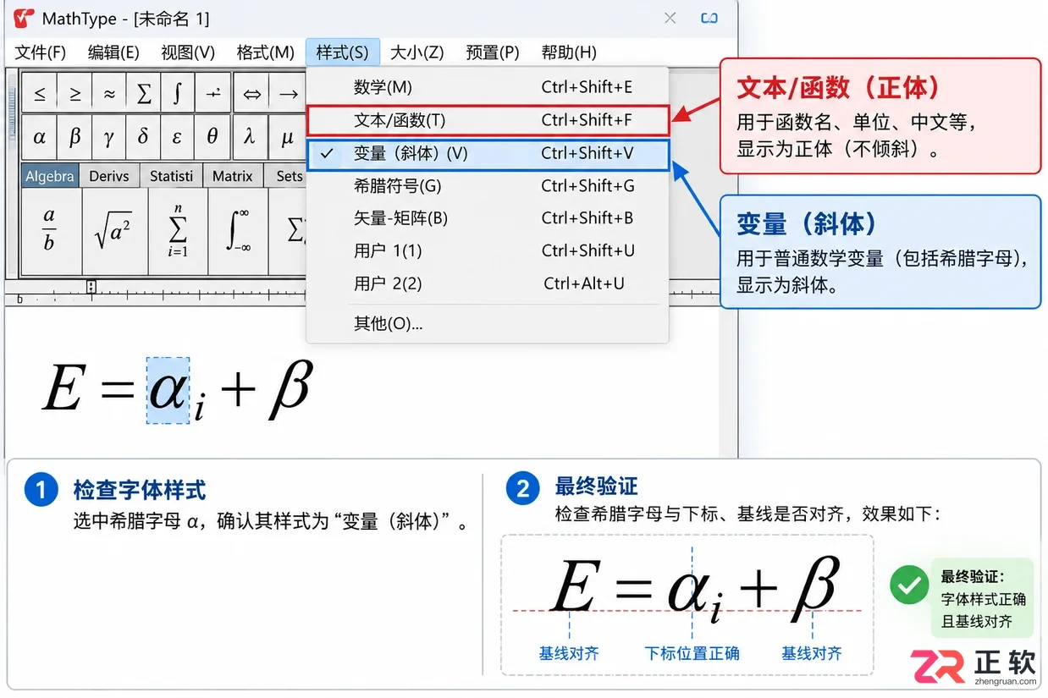This screenshot has height=698, width=1048.
Task: Choose 数学(M) style from the menu
Action: pyautogui.click(x=488, y=87)
